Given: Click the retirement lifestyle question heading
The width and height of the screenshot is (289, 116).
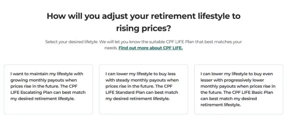Looking at the screenshot, I should pyautogui.click(x=144, y=22).
